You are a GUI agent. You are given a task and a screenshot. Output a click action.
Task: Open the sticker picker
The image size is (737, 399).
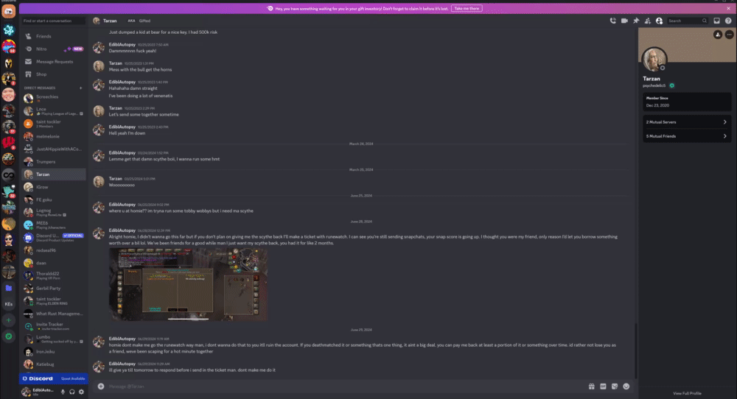615,386
